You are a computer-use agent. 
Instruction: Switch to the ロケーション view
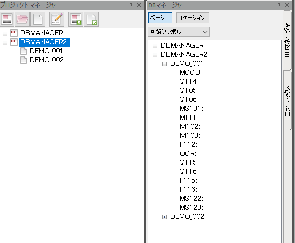click(193, 18)
